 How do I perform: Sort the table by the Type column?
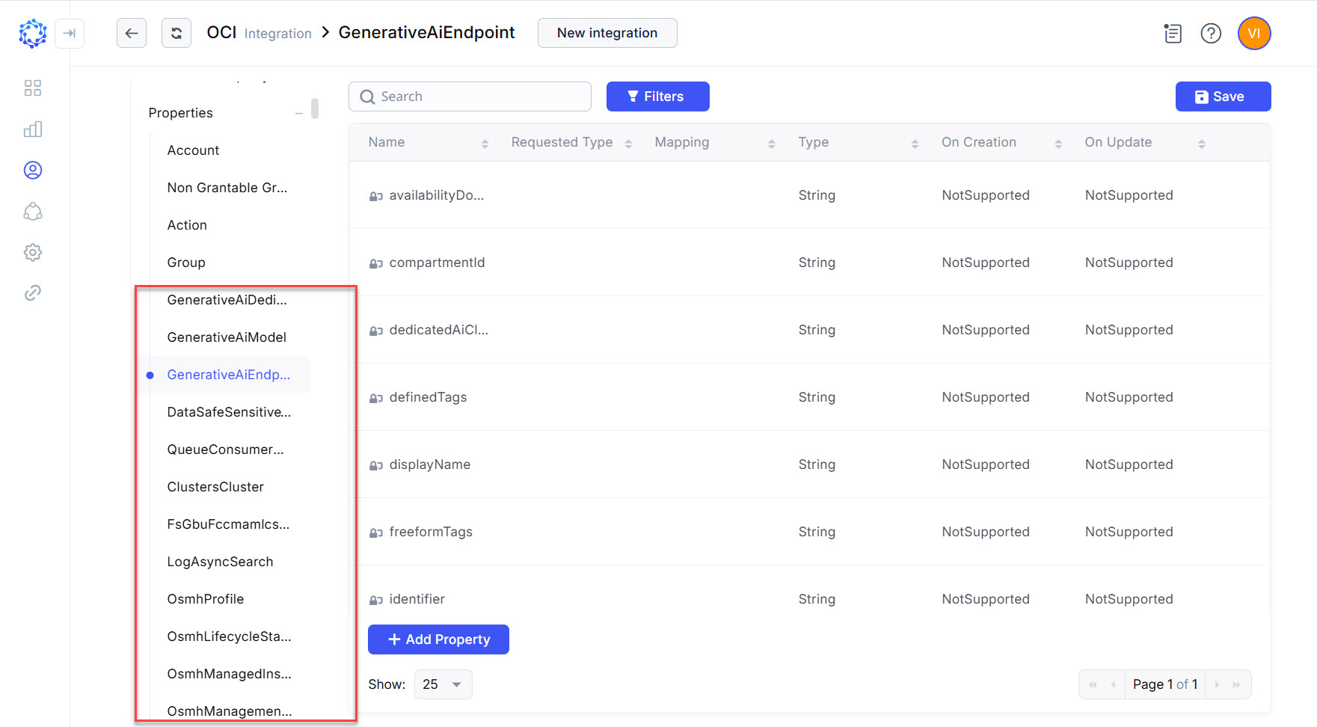(x=914, y=142)
